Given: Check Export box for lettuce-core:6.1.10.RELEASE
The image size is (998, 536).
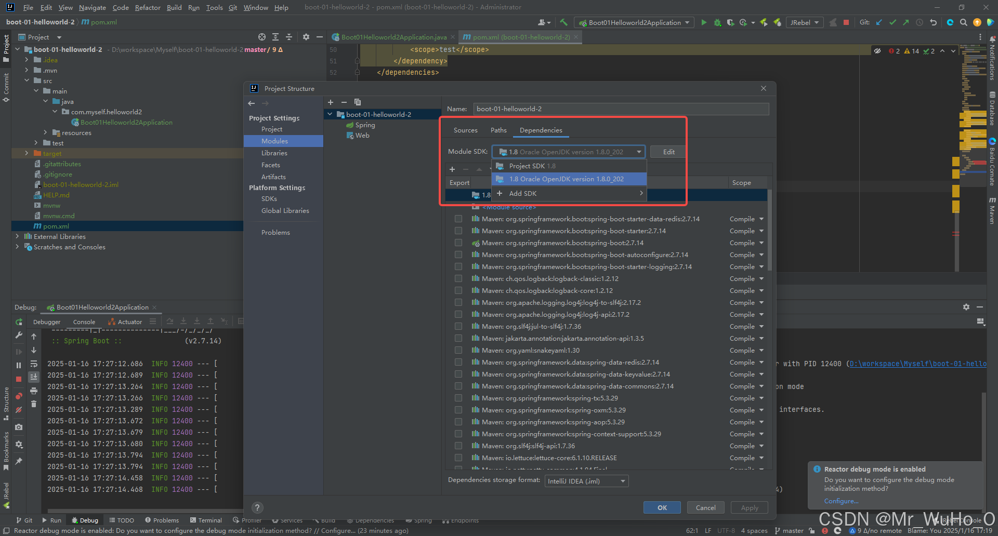Looking at the screenshot, I should tap(458, 458).
